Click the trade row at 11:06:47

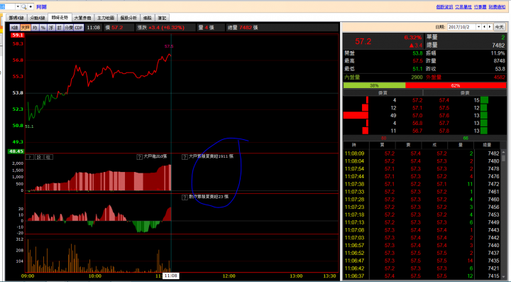coord(422,261)
